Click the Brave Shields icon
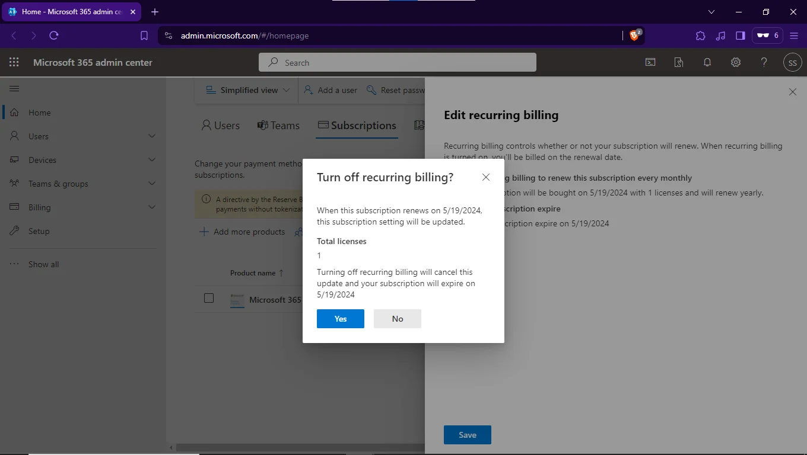 636,36
